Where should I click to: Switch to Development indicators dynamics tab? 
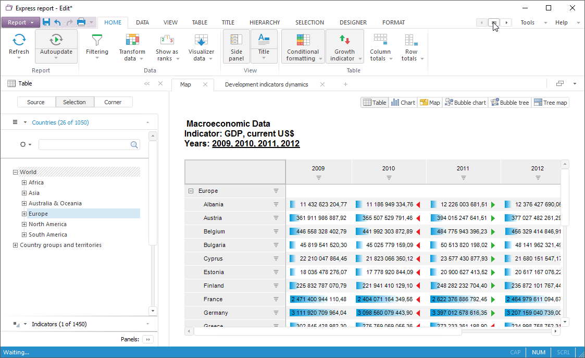tap(266, 84)
